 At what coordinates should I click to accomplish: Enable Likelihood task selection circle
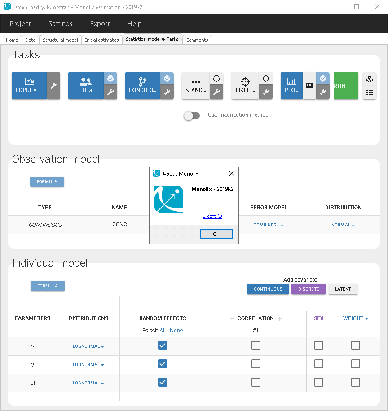pos(266,78)
